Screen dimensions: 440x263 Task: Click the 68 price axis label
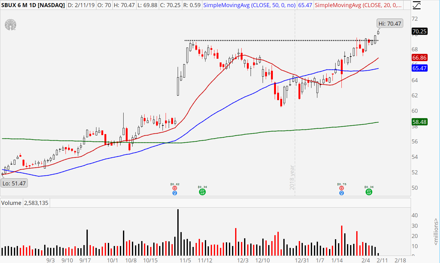tap(415, 49)
